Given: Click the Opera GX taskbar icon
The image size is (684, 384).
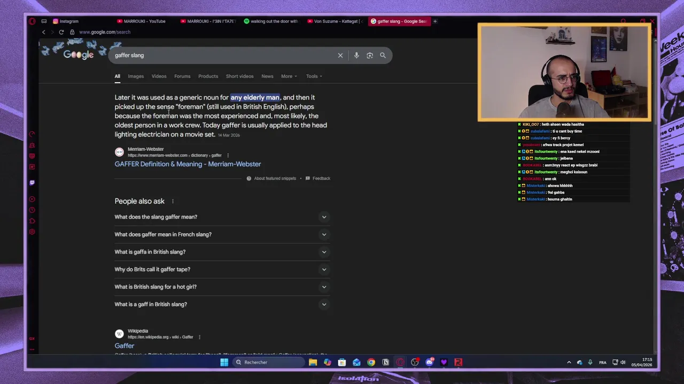Looking at the screenshot, I should (x=400, y=363).
